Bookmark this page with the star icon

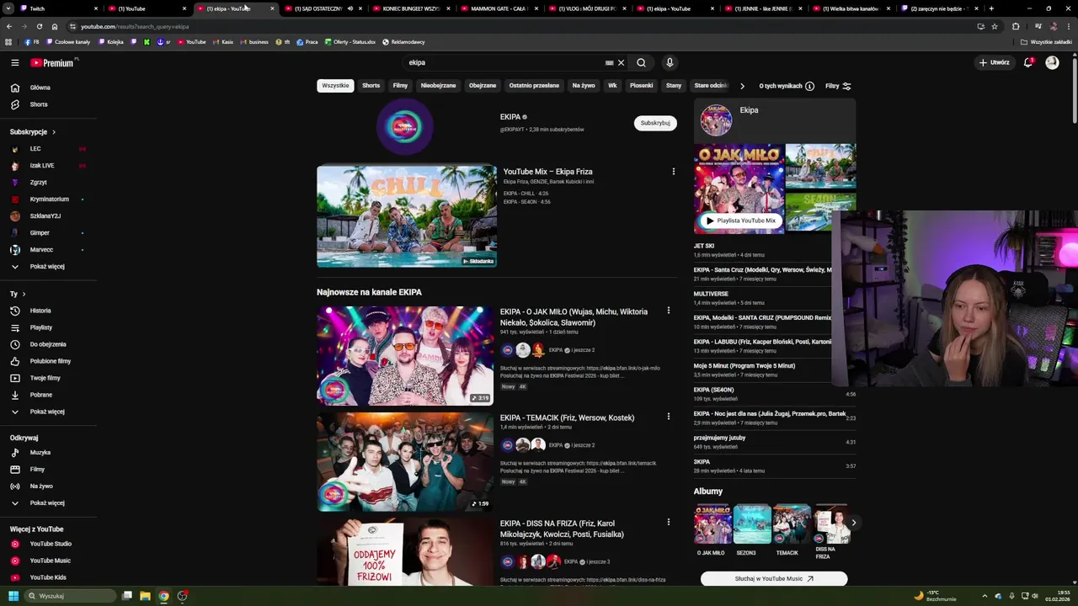pos(995,26)
